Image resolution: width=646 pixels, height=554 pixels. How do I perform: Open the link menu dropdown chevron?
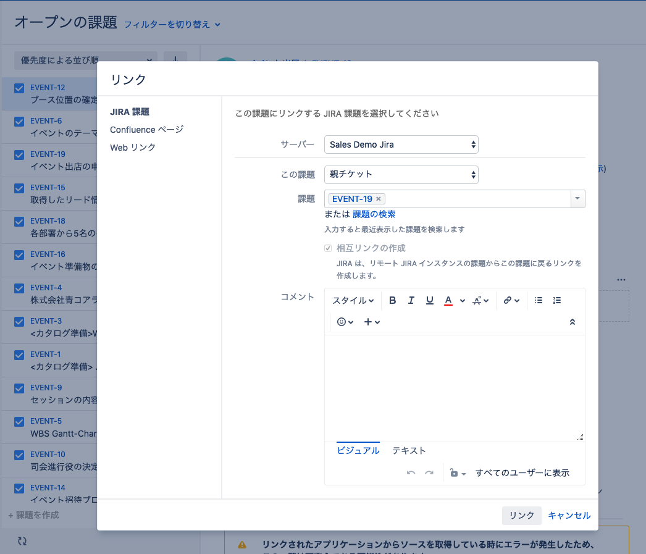click(517, 301)
